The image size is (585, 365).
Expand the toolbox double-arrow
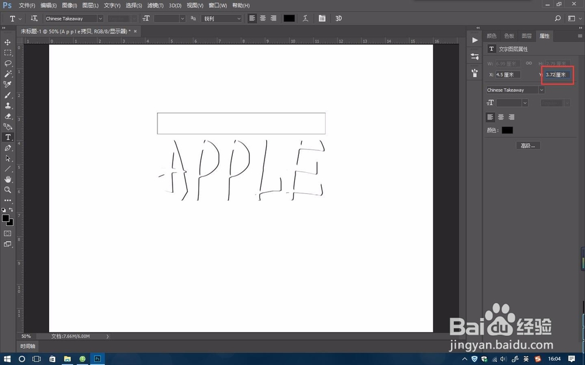4,28
